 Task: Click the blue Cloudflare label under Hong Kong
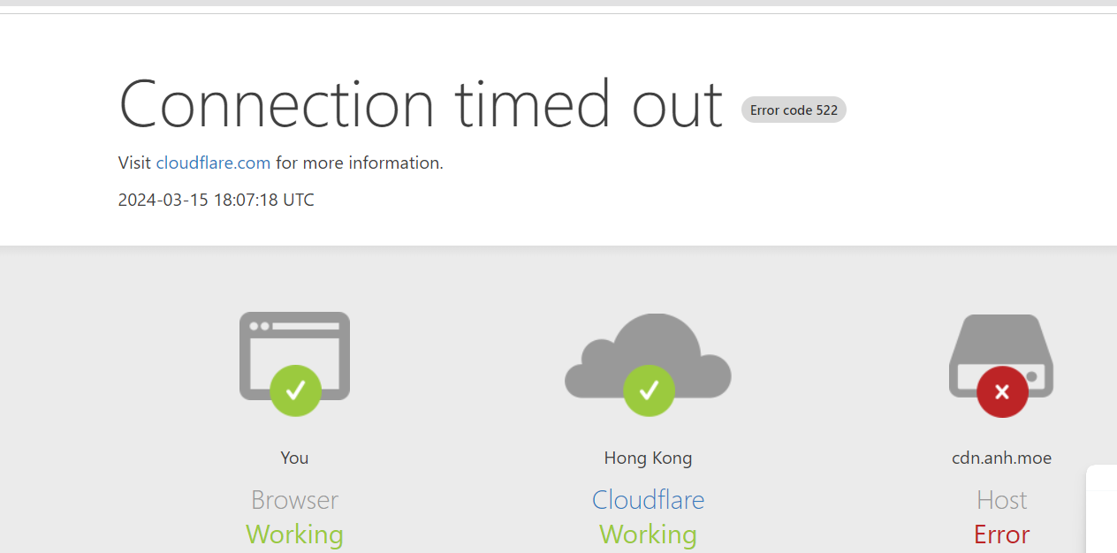tap(648, 500)
